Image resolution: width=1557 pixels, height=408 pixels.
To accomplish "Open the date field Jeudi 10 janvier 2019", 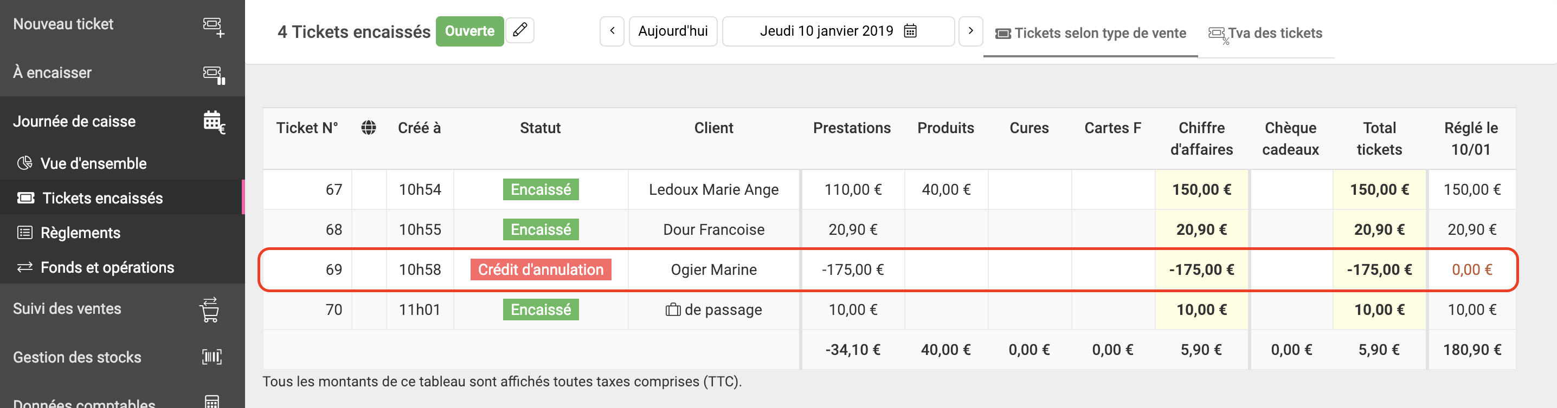I will [838, 31].
